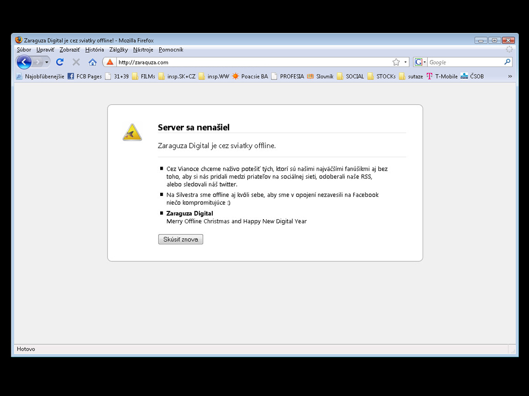Minimize the Firefox window
529x396 pixels.
tap(481, 40)
